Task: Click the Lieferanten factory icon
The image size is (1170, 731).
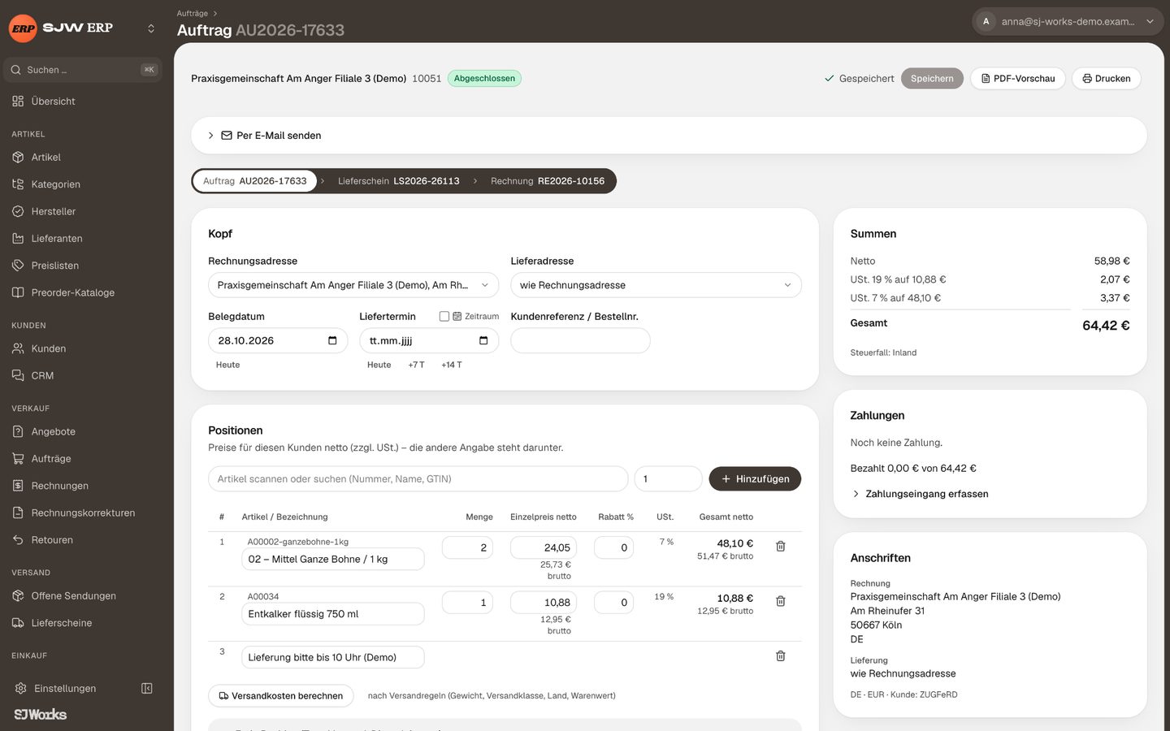Action: coord(18,239)
